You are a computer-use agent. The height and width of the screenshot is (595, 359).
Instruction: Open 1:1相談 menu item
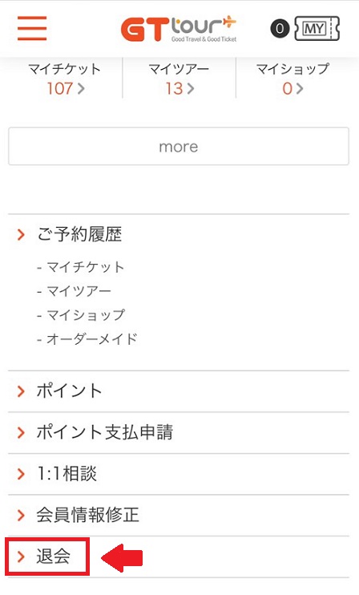click(x=179, y=474)
